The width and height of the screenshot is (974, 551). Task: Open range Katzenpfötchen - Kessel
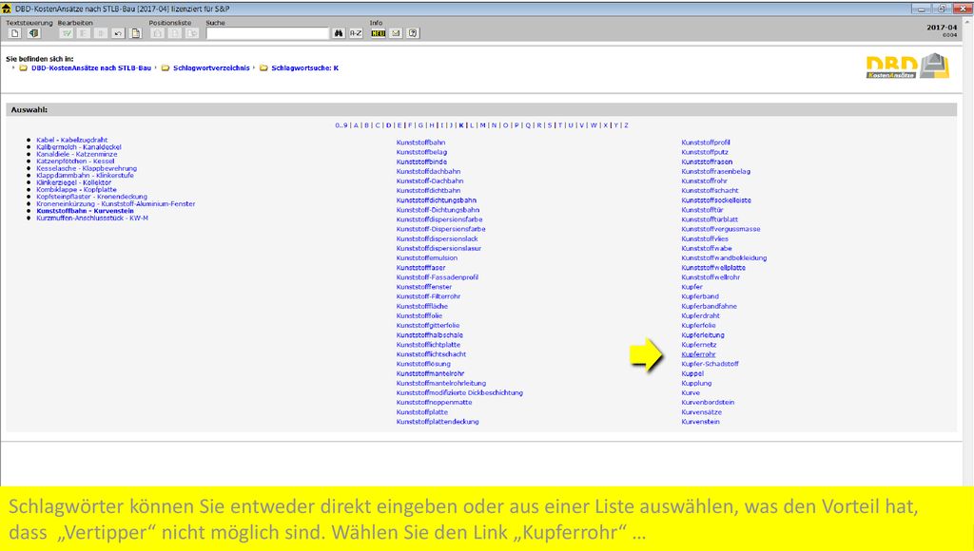(x=76, y=161)
